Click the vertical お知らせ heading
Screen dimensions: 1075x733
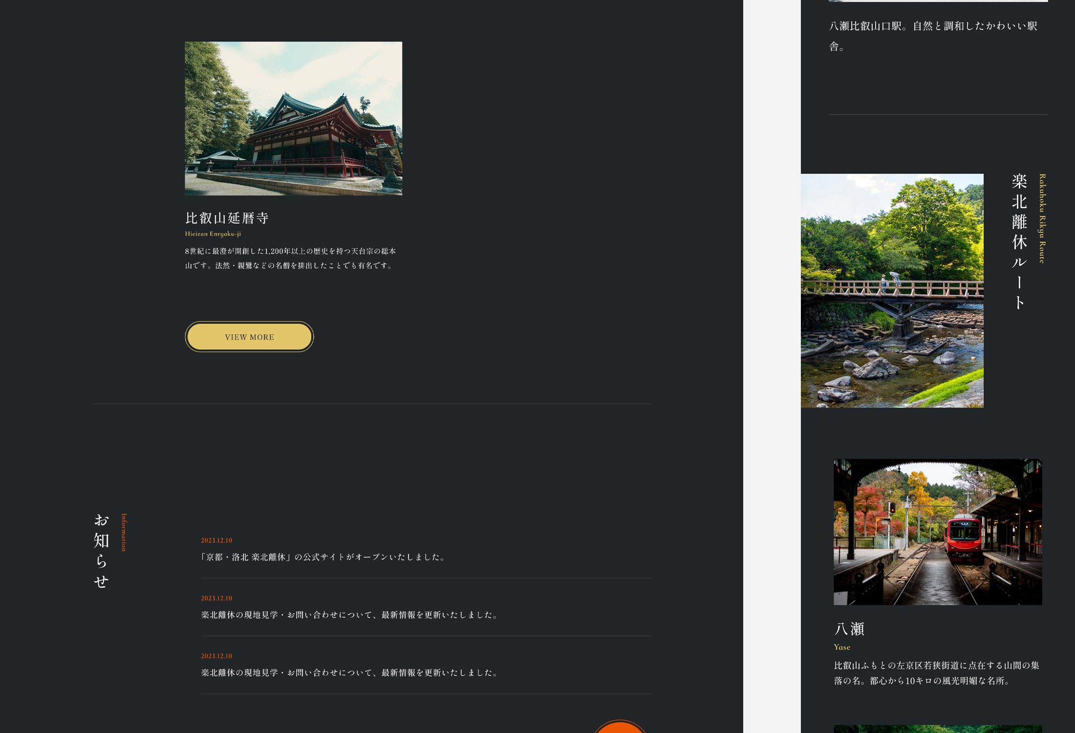tap(101, 551)
